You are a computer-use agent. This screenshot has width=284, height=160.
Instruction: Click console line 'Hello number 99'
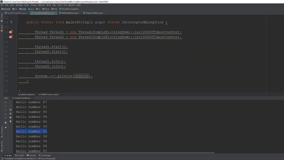pyautogui.click(x=32, y=117)
